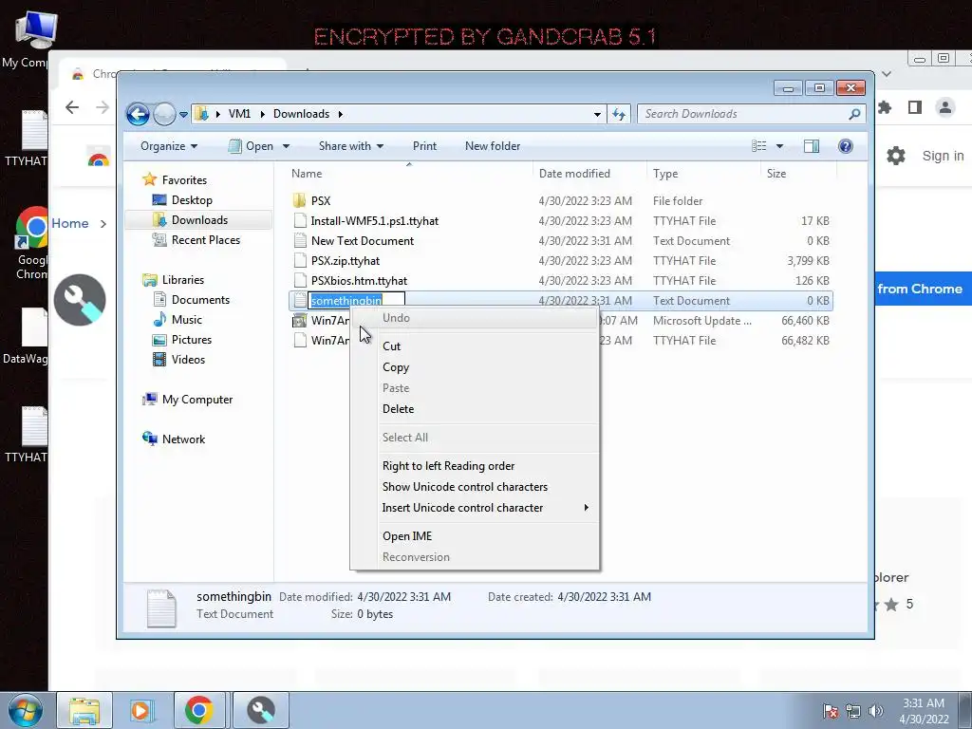This screenshot has height=729, width=972.
Task: Click the blue Help icon
Action: [x=845, y=146]
